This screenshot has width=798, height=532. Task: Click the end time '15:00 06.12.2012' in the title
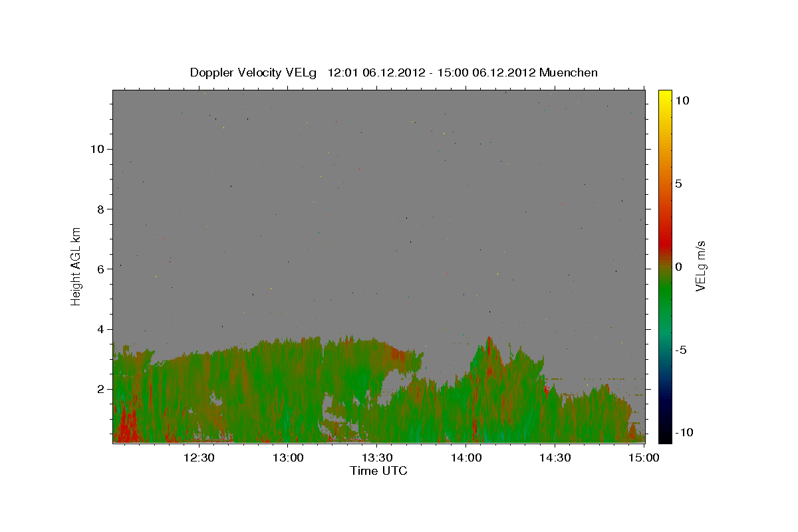(x=487, y=72)
